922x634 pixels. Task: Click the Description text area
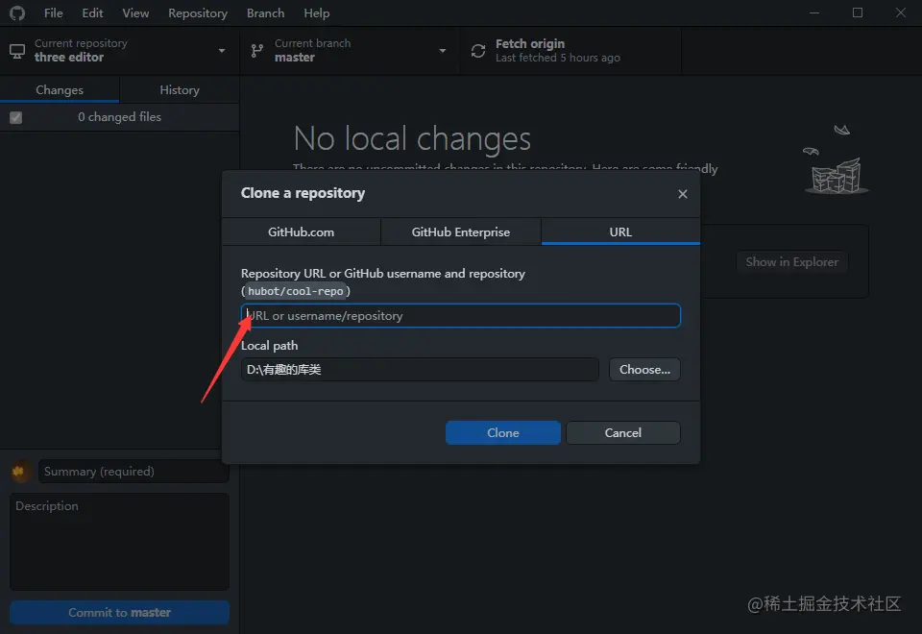119,542
